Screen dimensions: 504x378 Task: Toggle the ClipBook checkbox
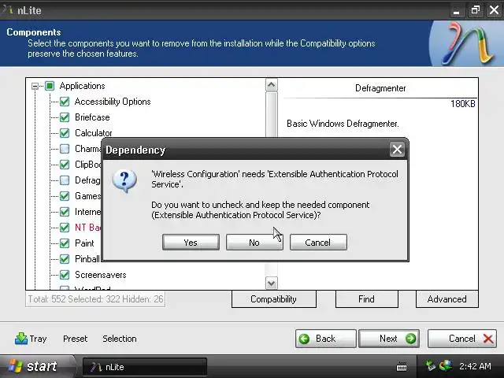point(65,165)
